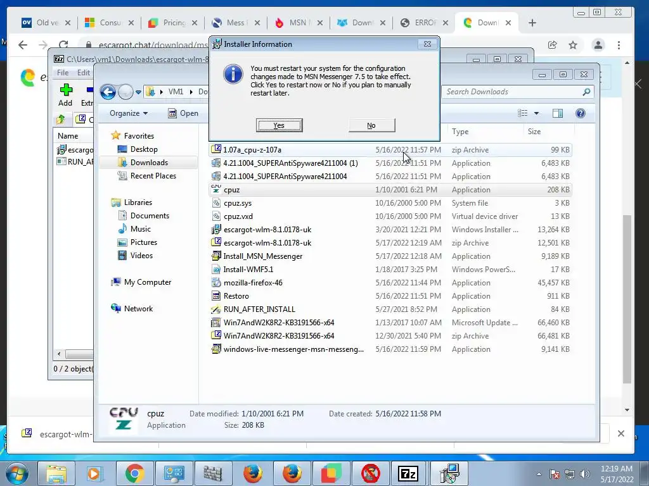Select Install_MSN_Messenger application icon
The width and height of the screenshot is (649, 486).
point(216,256)
